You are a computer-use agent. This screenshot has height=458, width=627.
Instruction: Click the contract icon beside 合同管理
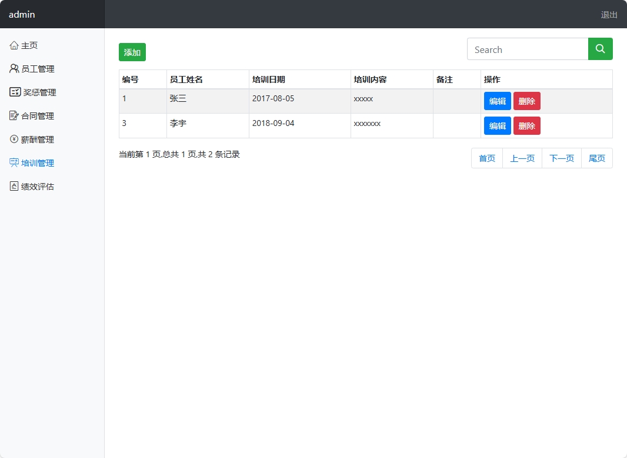[14, 115]
